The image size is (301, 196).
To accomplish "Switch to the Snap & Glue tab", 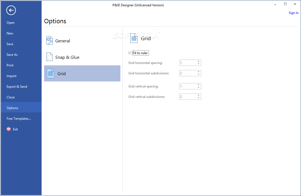I will (82, 57).
